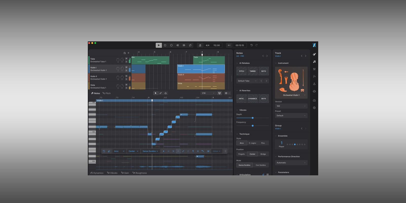The image size is (406, 203).
Task: Click the DYNAMICS AI Rewrites button
Action: [252, 98]
